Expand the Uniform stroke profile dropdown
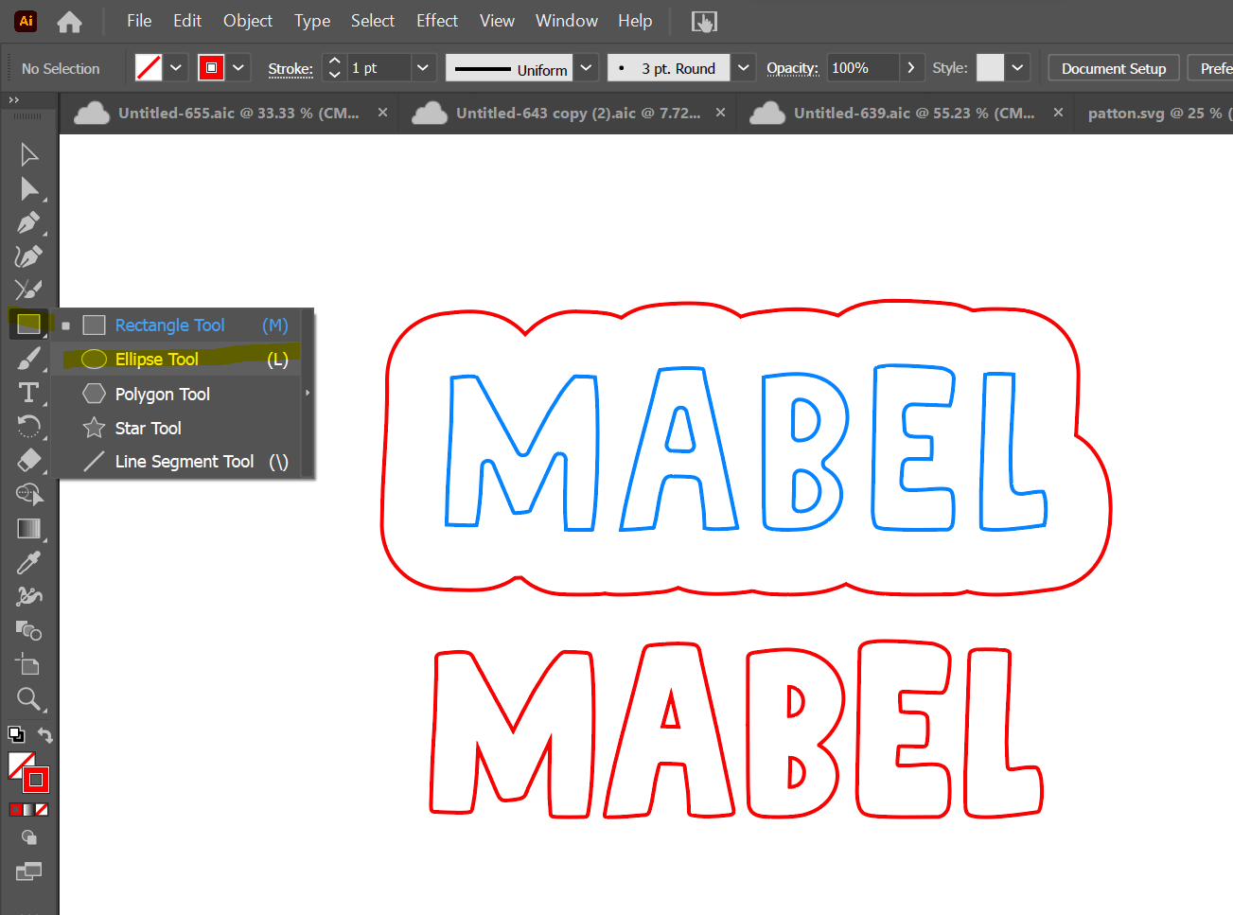Screen dimensions: 1233x915 pyautogui.click(x=587, y=68)
